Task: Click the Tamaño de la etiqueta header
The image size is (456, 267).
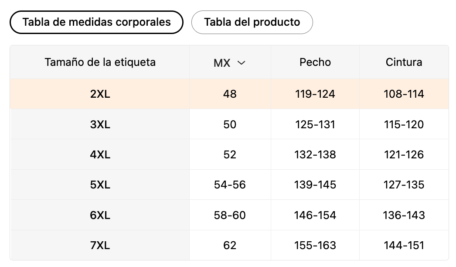Action: point(100,62)
